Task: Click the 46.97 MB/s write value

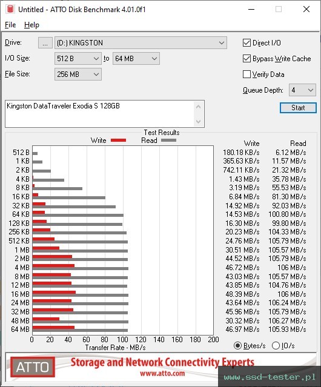Action: 242,329
